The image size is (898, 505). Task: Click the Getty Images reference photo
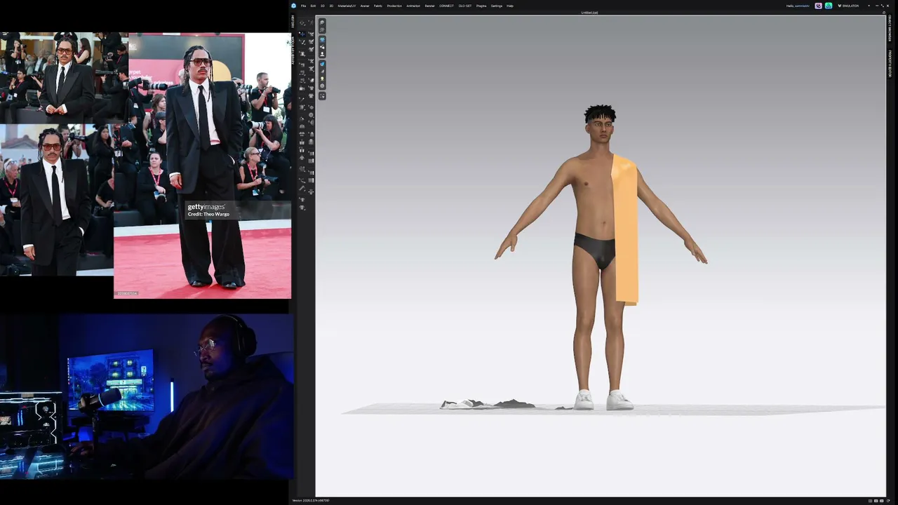pos(202,166)
